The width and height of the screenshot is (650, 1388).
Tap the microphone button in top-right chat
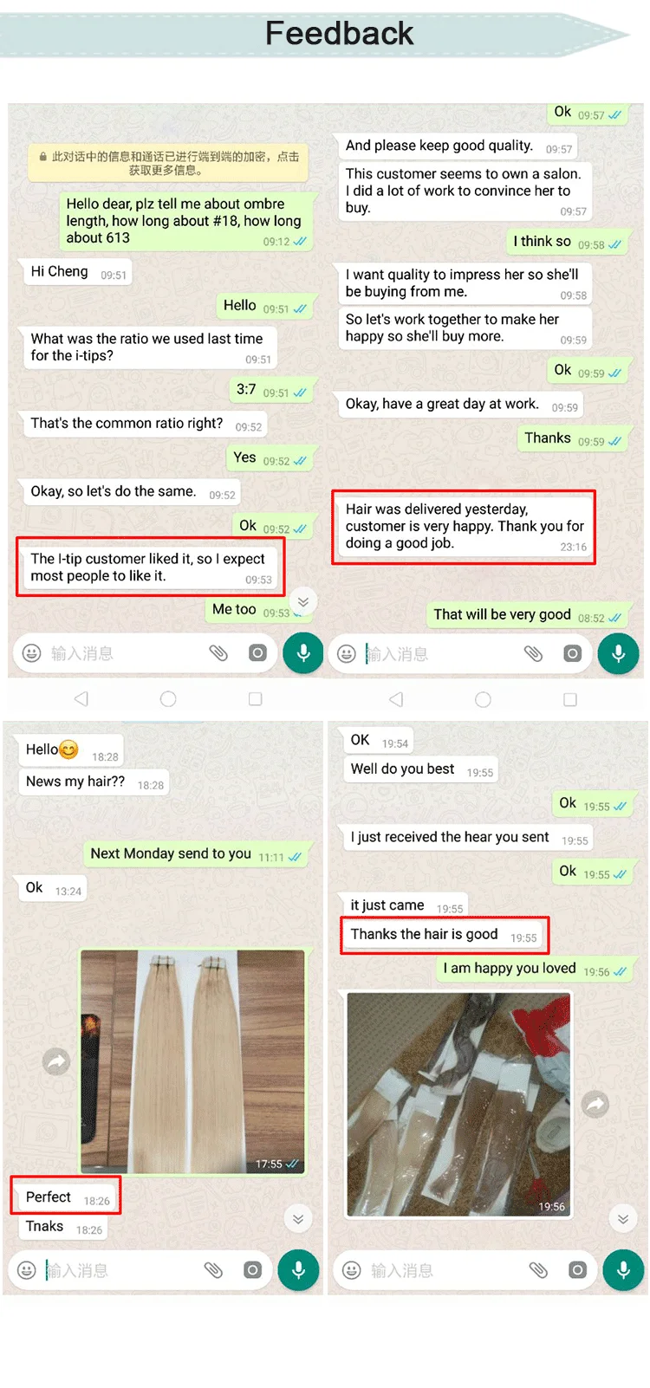pos(618,653)
